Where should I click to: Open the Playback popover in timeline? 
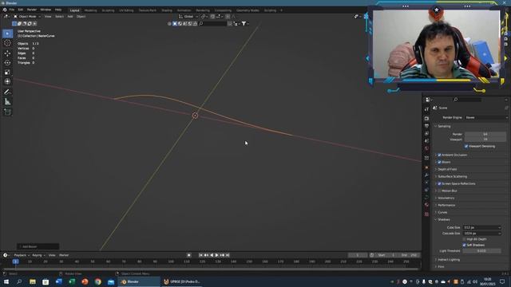22,255
